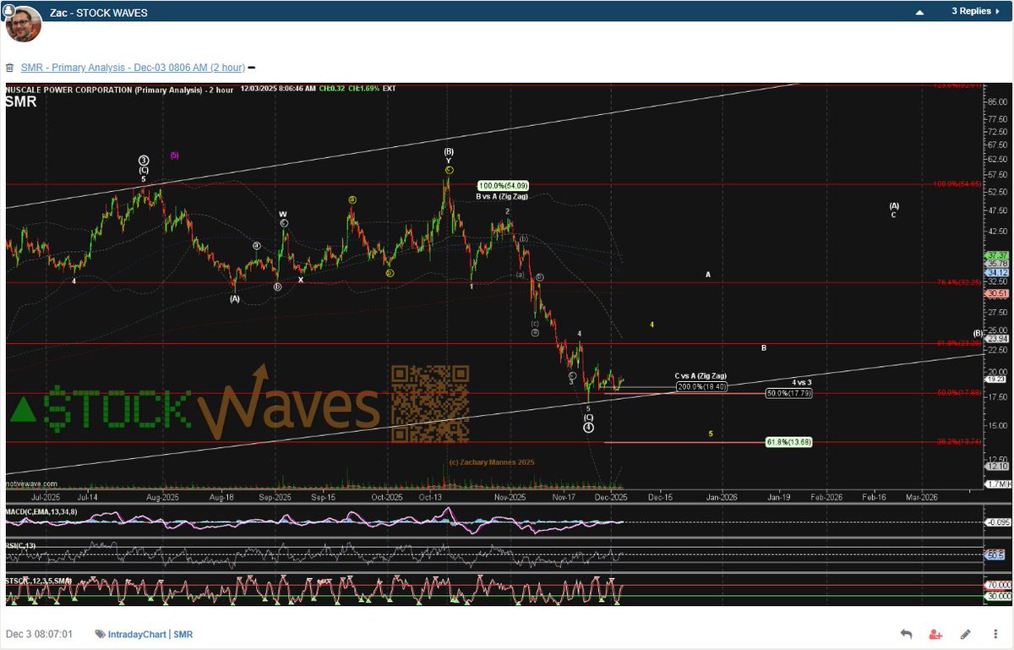Open the SMR tag link
The image size is (1014, 650).
pos(183,634)
